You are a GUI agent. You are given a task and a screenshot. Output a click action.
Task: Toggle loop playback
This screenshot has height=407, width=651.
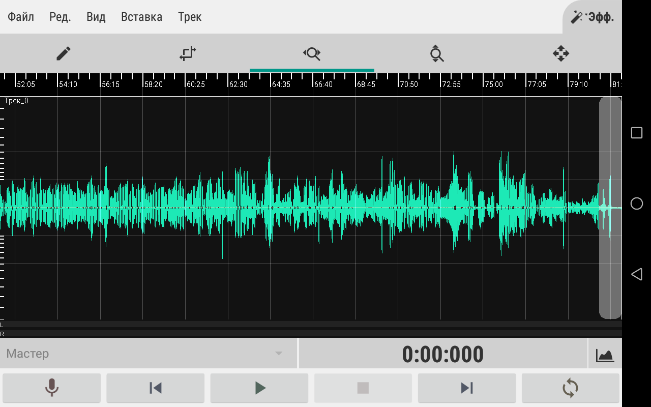click(x=571, y=388)
